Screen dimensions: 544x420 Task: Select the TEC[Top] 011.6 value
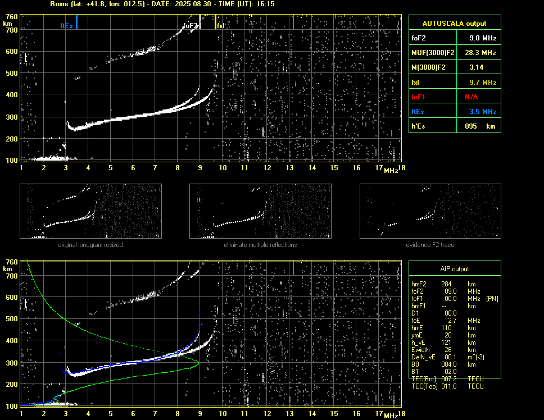click(x=449, y=386)
